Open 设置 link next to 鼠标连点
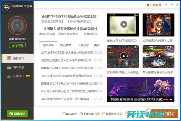181x121 pixels. click(120, 114)
